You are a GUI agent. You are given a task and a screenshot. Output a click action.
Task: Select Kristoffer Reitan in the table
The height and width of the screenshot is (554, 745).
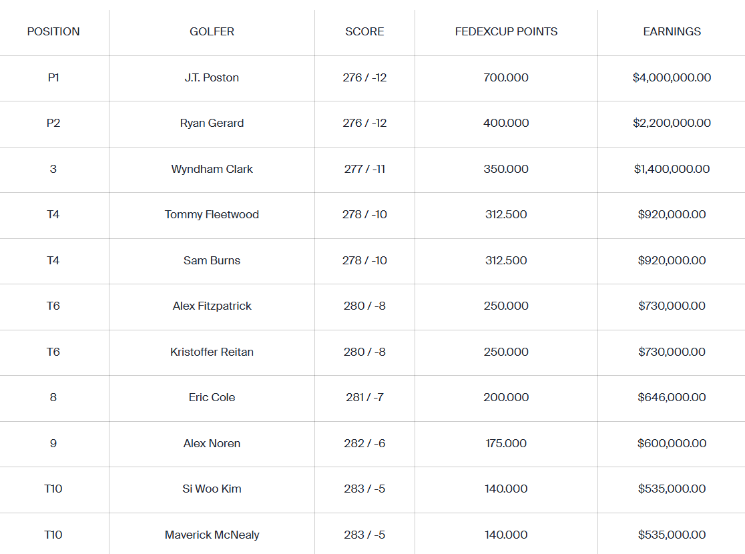point(212,352)
